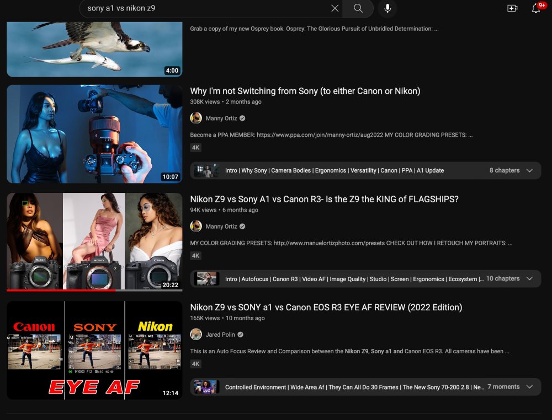Image resolution: width=552 pixels, height=420 pixels.
Task: Open the EYE AF review thumbnail
Action: [94, 350]
